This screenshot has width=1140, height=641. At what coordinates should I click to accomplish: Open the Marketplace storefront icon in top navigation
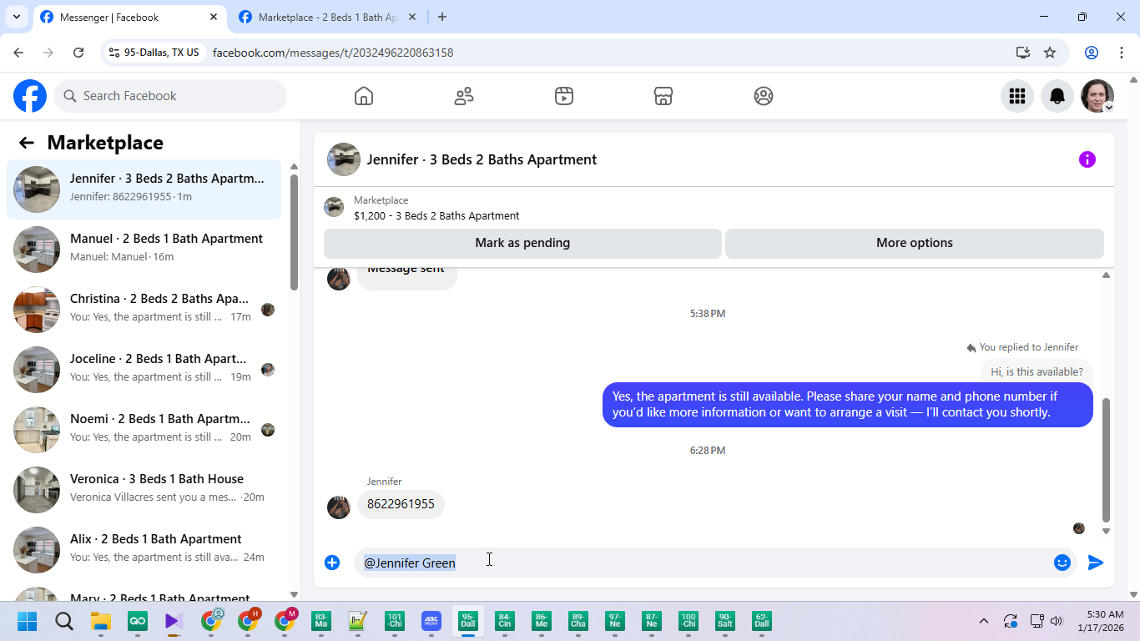[x=663, y=96]
